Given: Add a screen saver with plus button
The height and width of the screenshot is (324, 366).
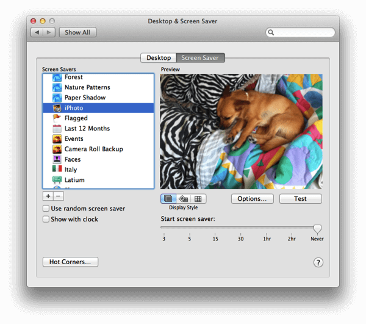Looking at the screenshot, I should pos(48,196).
